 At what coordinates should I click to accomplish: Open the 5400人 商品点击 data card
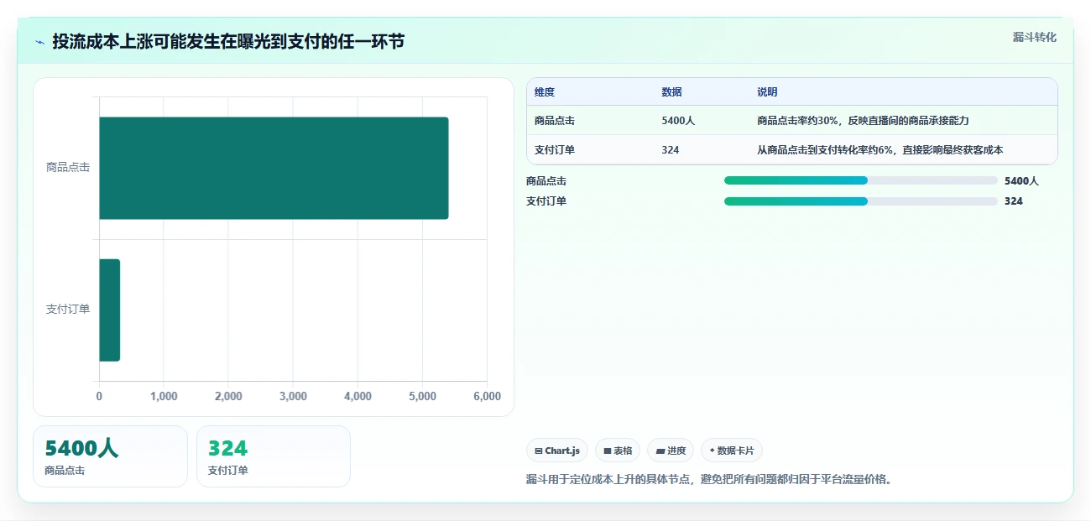point(110,456)
